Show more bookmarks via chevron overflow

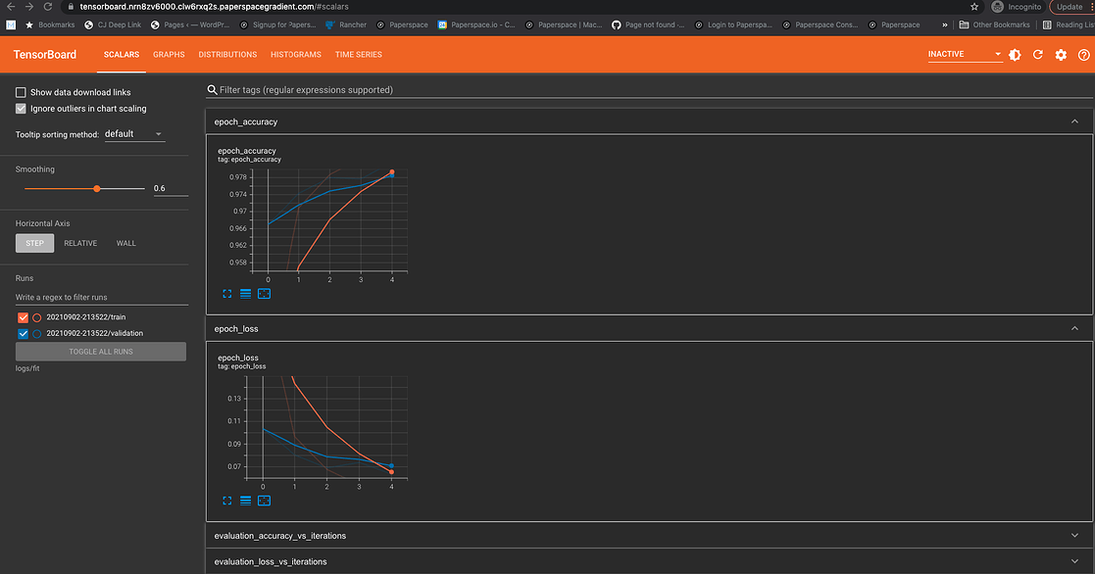click(x=944, y=25)
